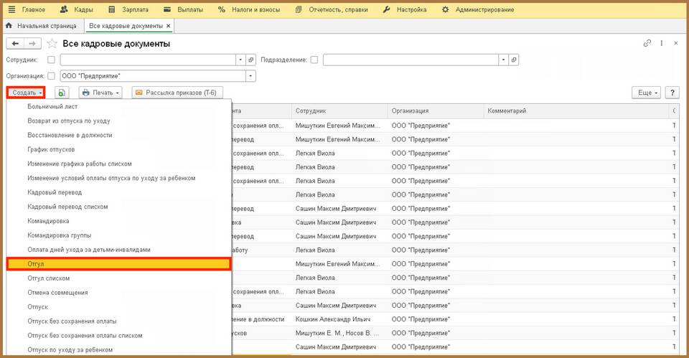Click the copy document icon next to Создать
689x358 pixels.
[x=62, y=93]
